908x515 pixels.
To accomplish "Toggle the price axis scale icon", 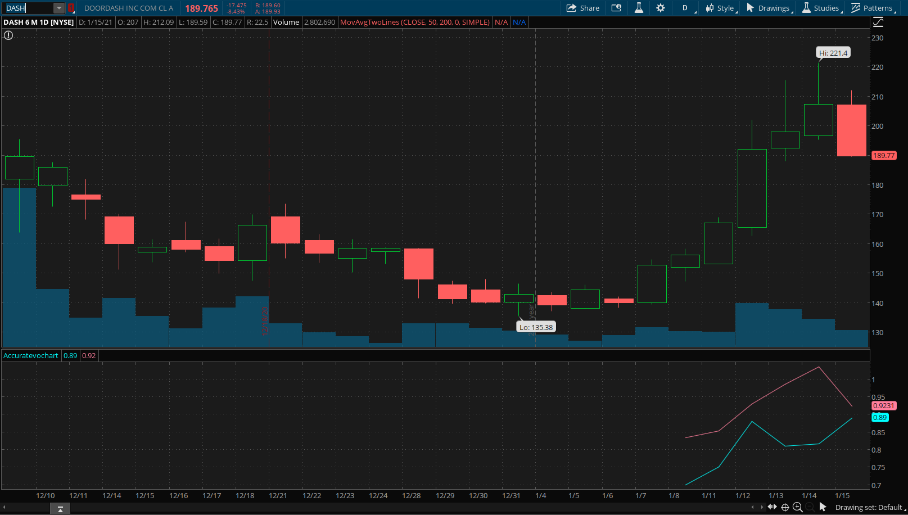I will point(878,22).
